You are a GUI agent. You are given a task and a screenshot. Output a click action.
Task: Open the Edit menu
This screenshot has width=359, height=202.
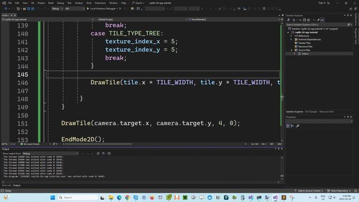coord(17,3)
